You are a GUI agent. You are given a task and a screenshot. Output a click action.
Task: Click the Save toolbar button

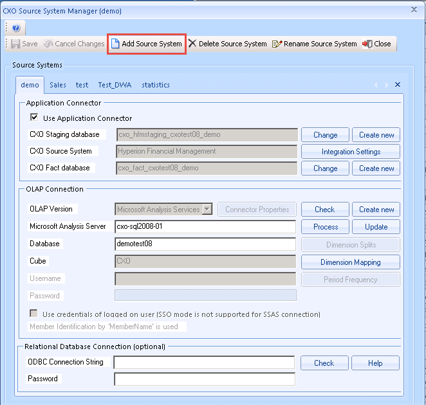tap(24, 44)
